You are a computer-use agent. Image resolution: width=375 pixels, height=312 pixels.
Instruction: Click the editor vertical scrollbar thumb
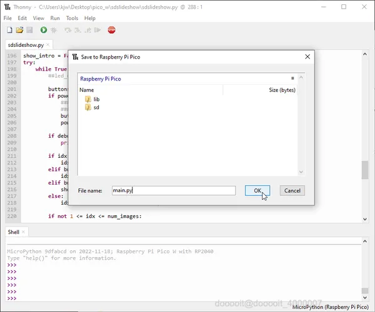point(365,170)
